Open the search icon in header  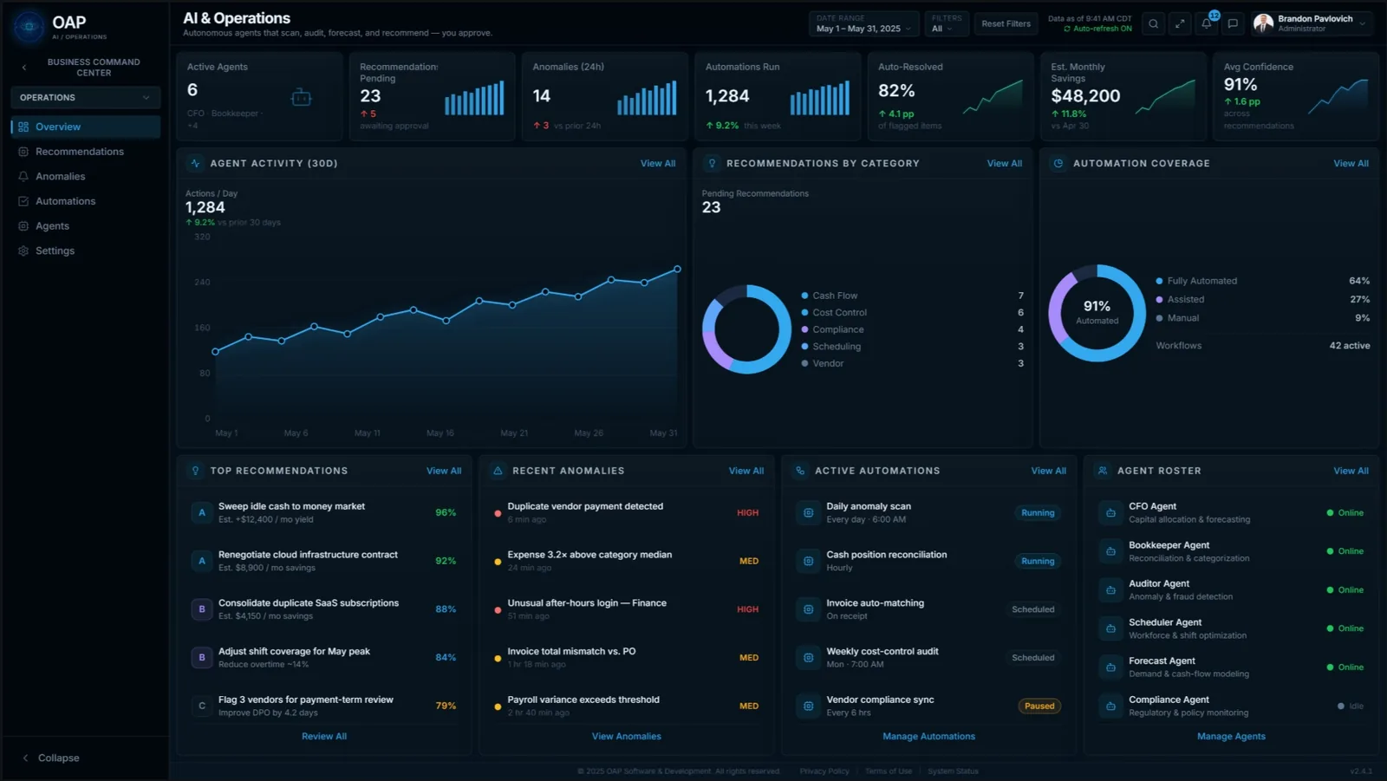[x=1153, y=24]
